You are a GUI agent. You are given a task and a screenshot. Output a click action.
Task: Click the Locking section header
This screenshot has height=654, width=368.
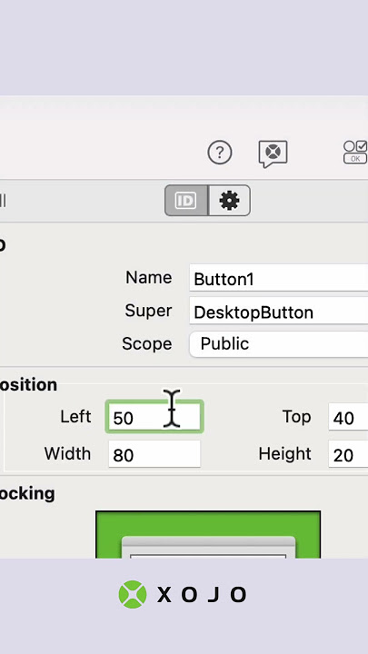[27, 494]
